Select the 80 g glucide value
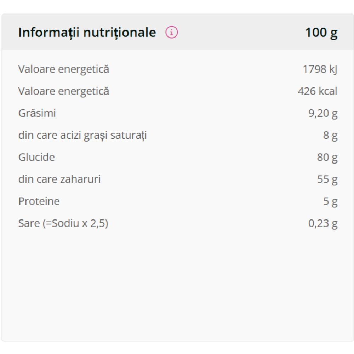 tap(327, 157)
